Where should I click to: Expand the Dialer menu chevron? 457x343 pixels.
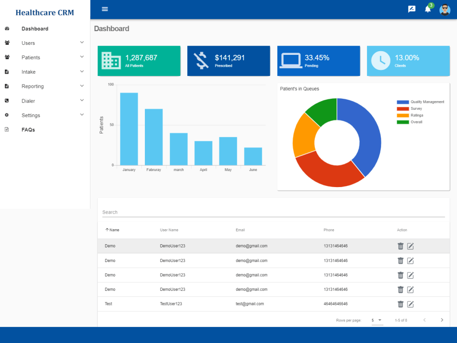coord(82,100)
